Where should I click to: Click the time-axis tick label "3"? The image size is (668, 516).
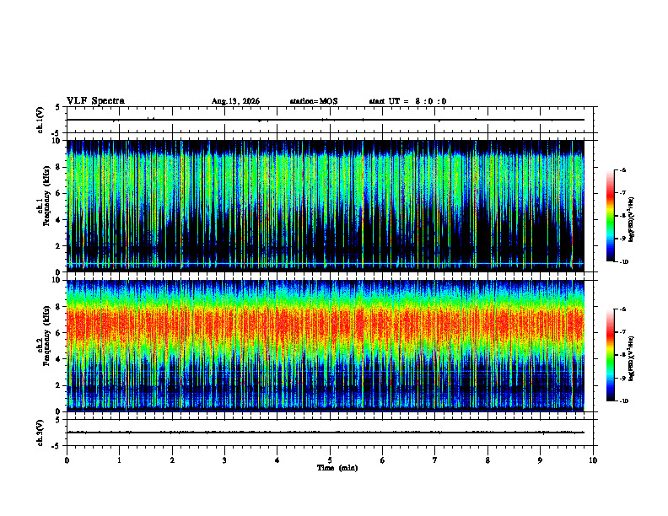tap(224, 460)
